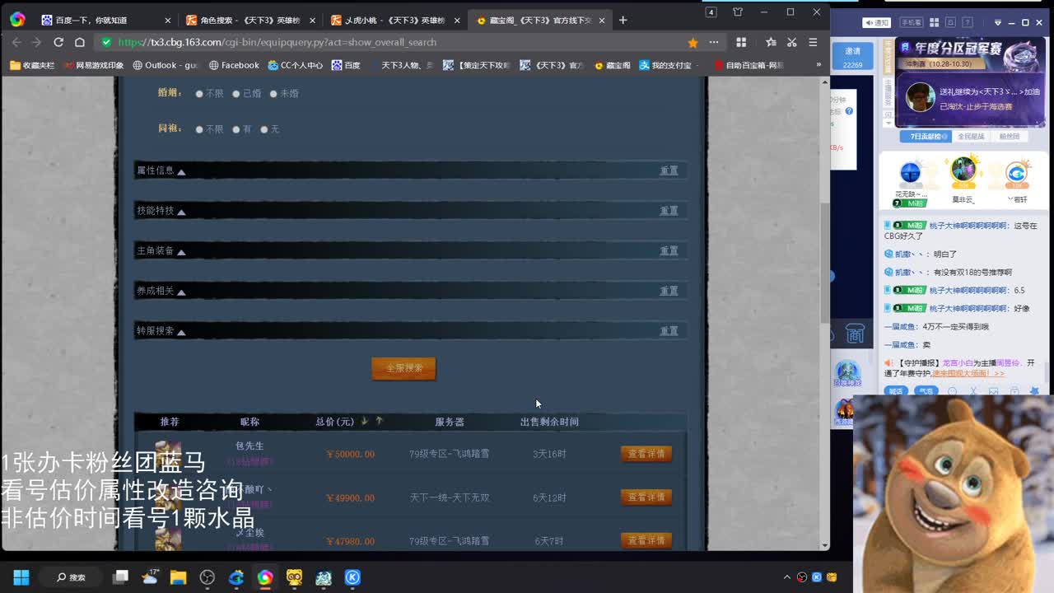This screenshot has width=1054, height=593.
Task: Select 婚姻 不限 radio button
Action: (199, 94)
